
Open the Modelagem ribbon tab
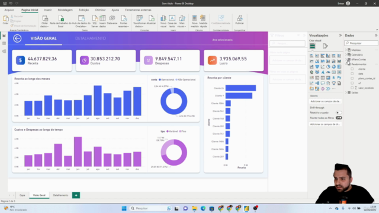pos(65,10)
